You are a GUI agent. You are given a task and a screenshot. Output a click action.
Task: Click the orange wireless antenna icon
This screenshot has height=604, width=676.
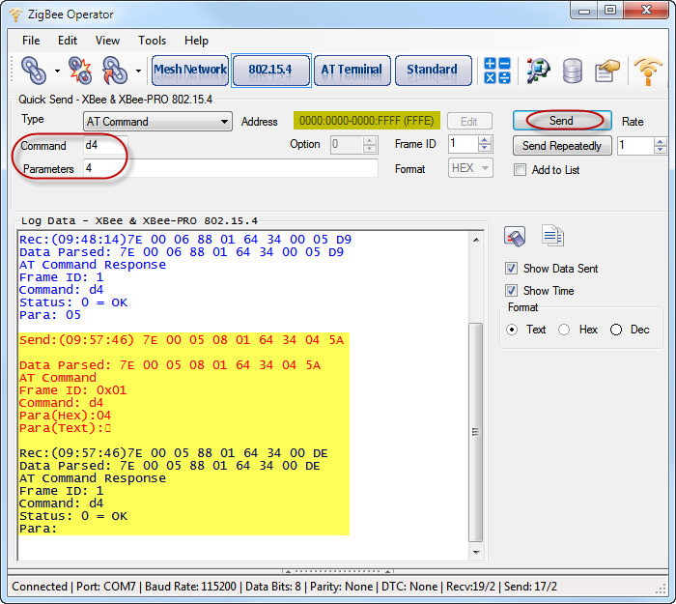(648, 72)
